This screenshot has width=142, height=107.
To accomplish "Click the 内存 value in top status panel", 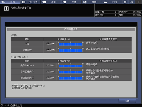I will point(137,15).
